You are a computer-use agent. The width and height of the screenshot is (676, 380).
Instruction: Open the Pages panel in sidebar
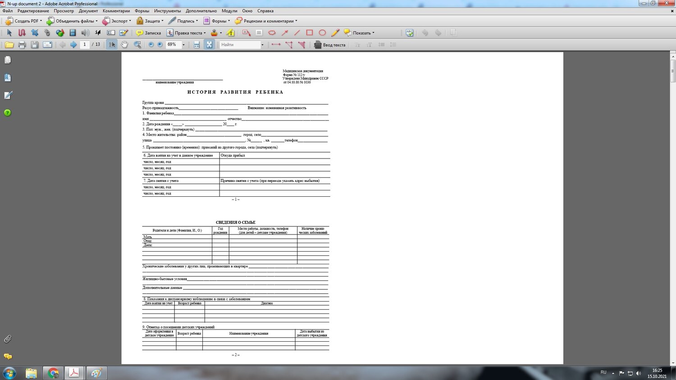tap(8, 60)
